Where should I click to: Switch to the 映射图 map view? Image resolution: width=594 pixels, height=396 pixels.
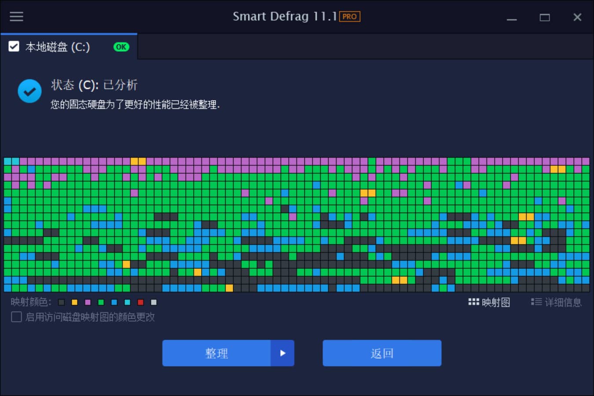click(489, 302)
